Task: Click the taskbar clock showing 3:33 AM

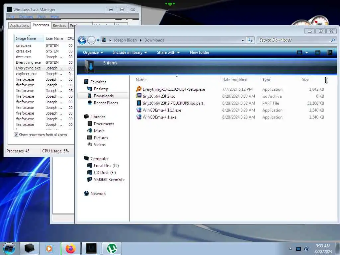Action: point(323,249)
